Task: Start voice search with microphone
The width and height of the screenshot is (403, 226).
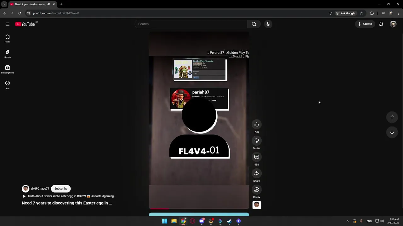Action: point(268,24)
